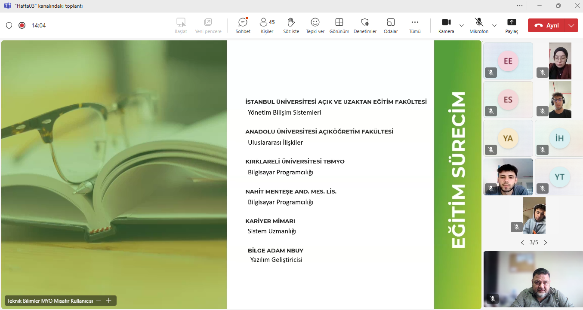Raise hand with Söz iste
The height and width of the screenshot is (310, 583).
coord(291,25)
